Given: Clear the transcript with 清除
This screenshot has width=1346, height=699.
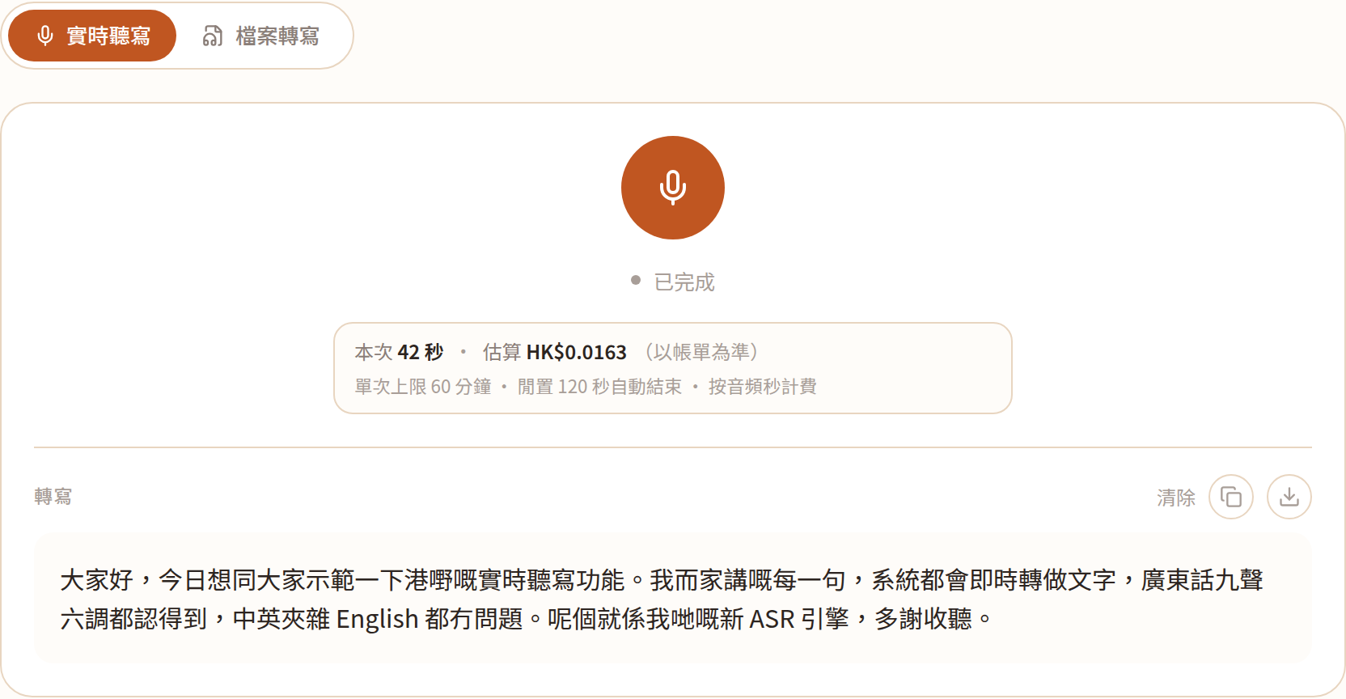Looking at the screenshot, I should point(1176,498).
